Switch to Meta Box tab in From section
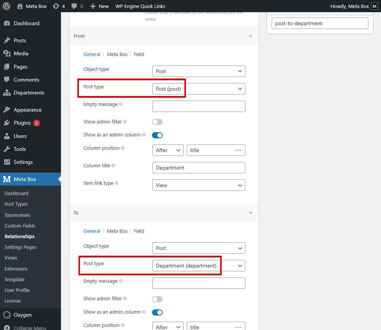The width and height of the screenshot is (381, 330). click(117, 54)
